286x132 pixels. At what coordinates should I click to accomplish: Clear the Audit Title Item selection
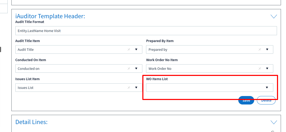[129, 49]
